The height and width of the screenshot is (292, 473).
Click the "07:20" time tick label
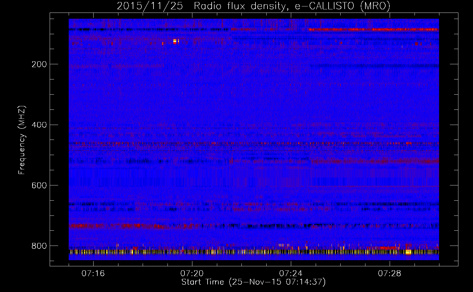[192, 274]
